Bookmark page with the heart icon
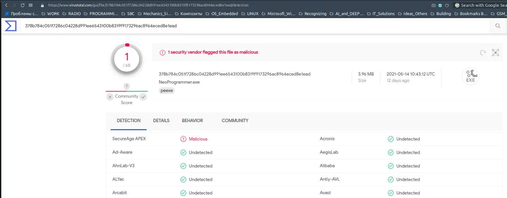 pyautogui.click(x=447, y=5)
